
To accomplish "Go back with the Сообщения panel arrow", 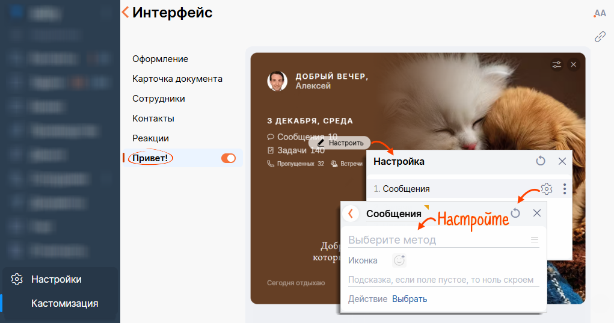I will [x=351, y=214].
